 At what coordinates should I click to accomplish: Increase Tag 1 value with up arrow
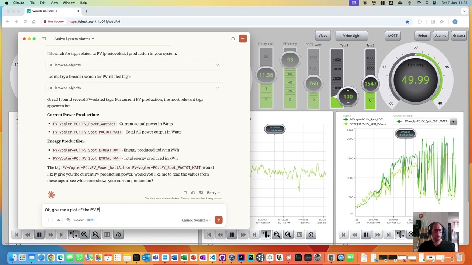point(348,91)
